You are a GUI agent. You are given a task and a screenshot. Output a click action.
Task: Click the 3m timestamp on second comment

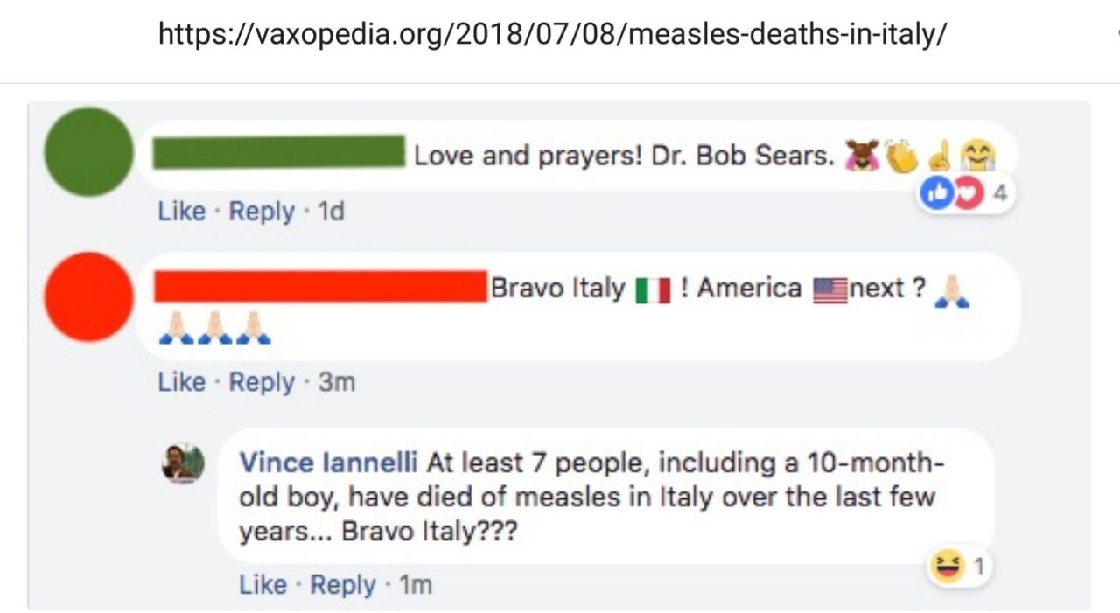[x=336, y=382]
